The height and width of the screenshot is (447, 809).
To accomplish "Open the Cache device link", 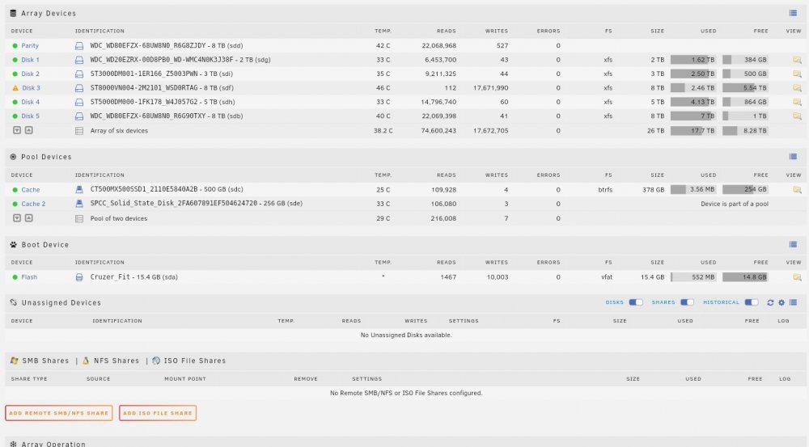I will click(31, 190).
